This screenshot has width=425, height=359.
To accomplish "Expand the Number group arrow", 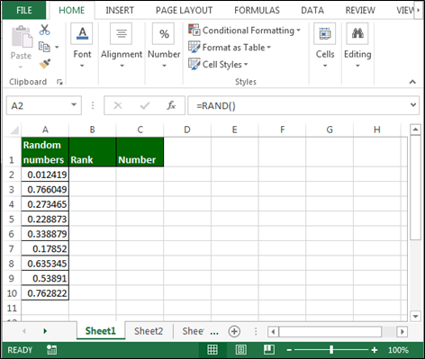I will (x=164, y=66).
